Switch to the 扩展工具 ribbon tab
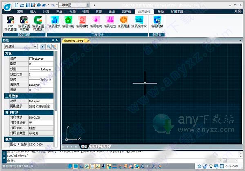 point(177,11)
